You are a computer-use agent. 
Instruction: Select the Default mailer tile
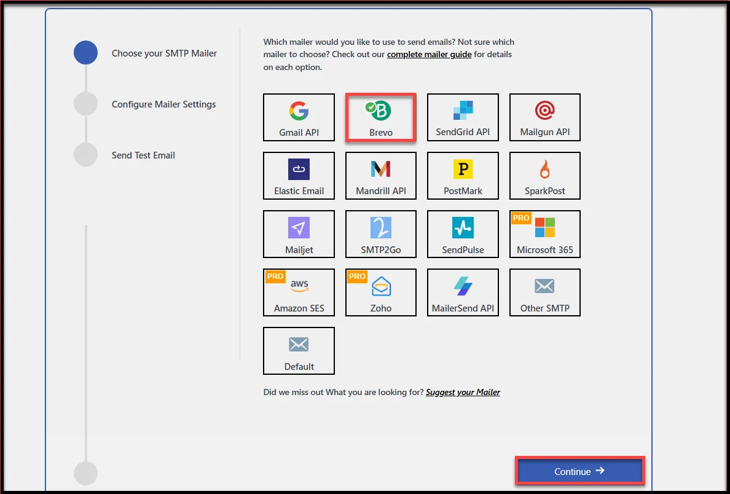(299, 351)
